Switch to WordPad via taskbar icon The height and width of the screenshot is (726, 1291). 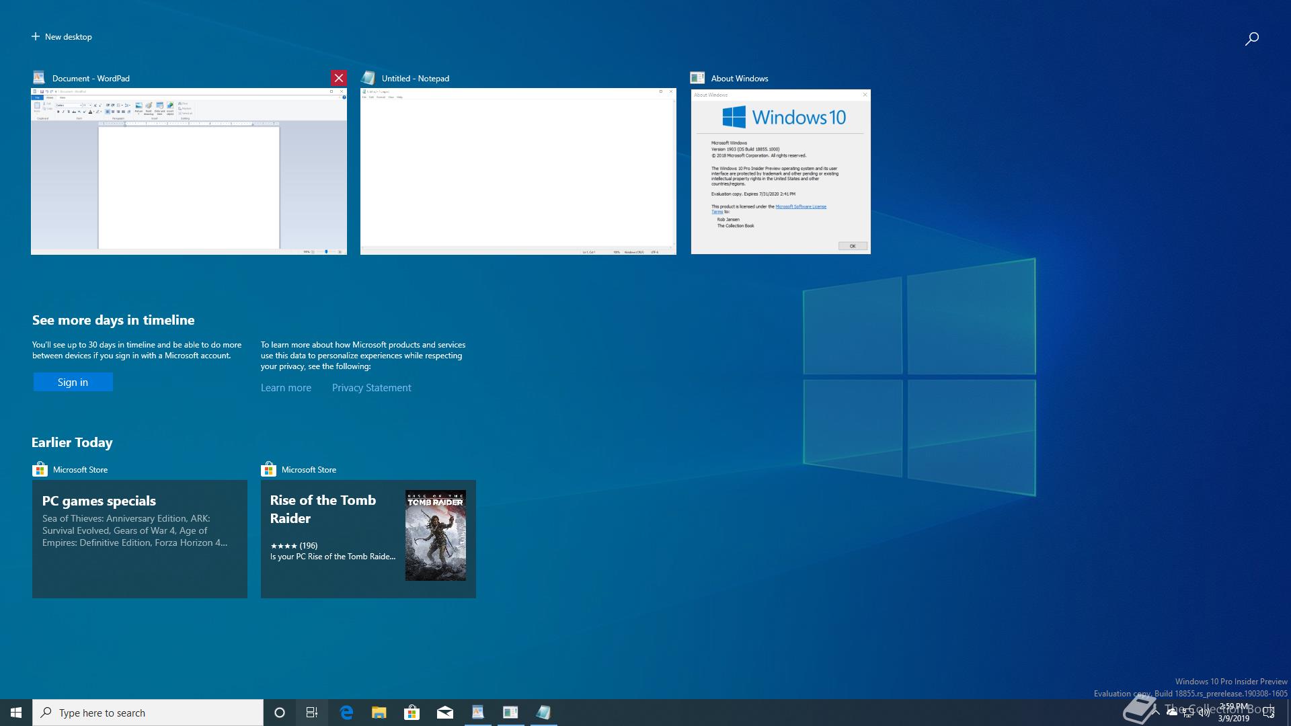[x=478, y=713]
